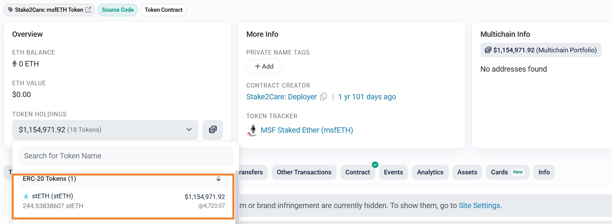
Task: Click the external link icon beside msfETH Token
Action: pos(88,10)
